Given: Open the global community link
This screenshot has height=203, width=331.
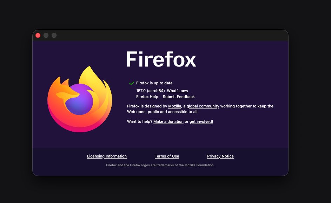Looking at the screenshot, I should tap(203, 106).
